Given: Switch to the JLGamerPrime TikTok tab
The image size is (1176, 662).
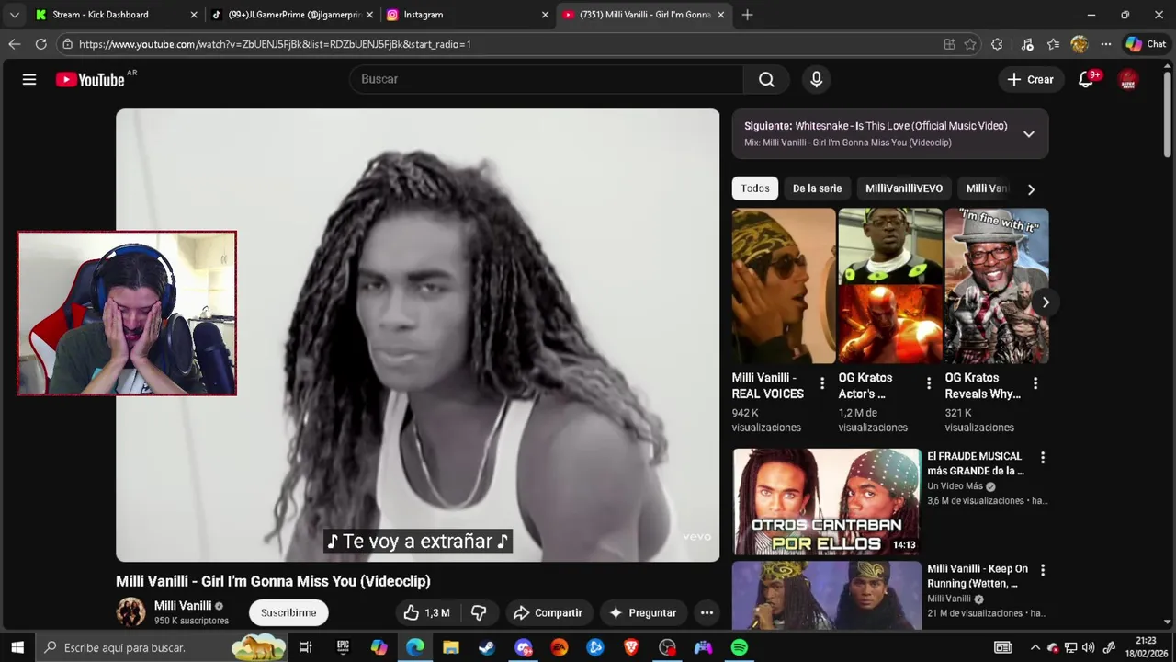Looking at the screenshot, I should 292,15.
